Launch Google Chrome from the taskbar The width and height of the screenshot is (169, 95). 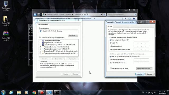34,93
